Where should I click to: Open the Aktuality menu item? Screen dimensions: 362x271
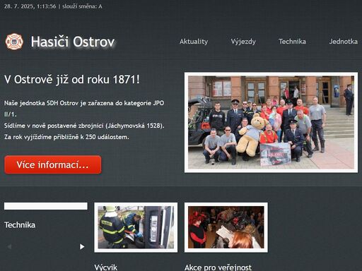(x=194, y=42)
